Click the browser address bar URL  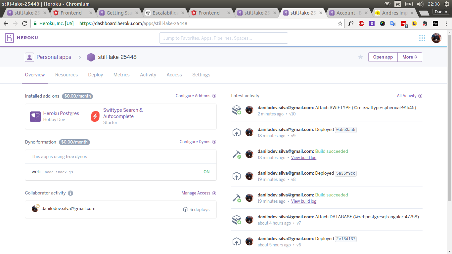tap(133, 23)
